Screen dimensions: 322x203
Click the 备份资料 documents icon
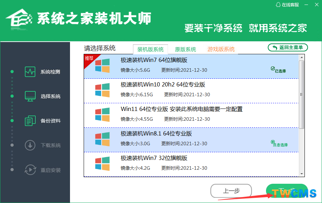[x=30, y=120]
